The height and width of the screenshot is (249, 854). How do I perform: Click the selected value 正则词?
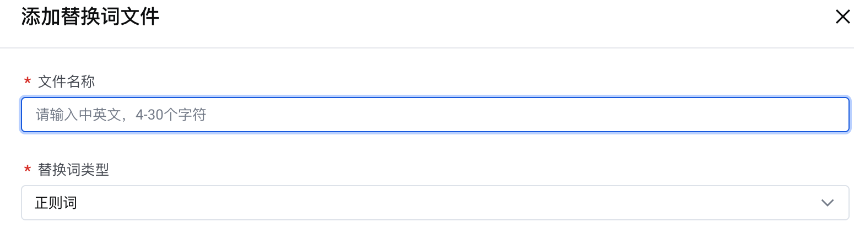(x=56, y=203)
